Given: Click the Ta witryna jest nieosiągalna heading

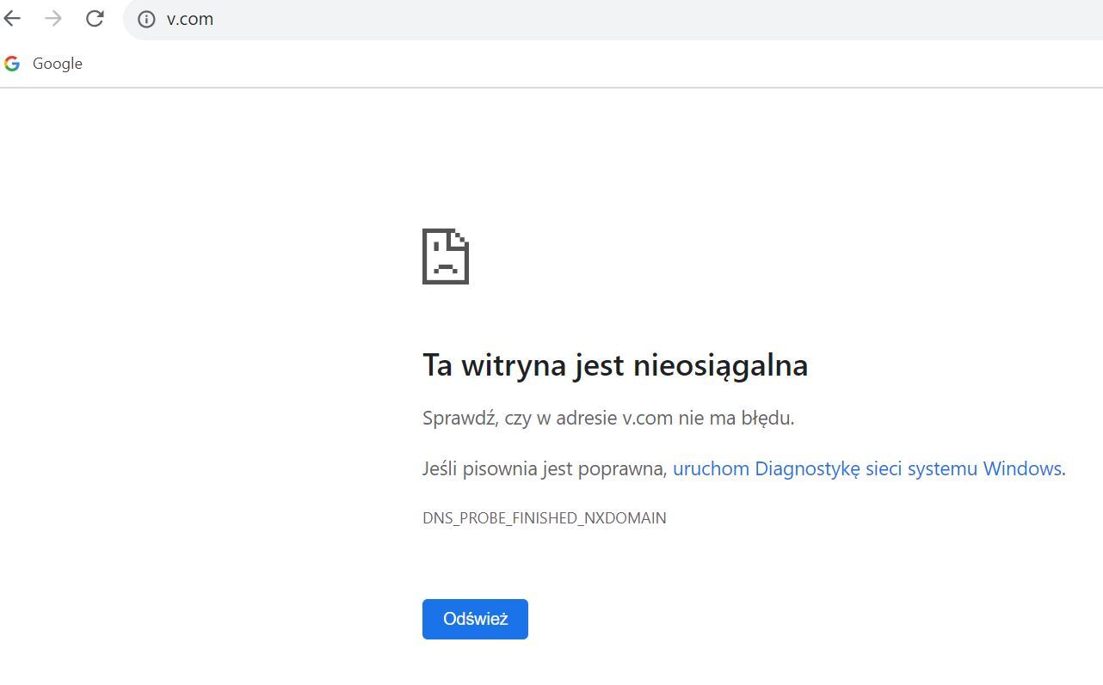Looking at the screenshot, I should (x=614, y=365).
